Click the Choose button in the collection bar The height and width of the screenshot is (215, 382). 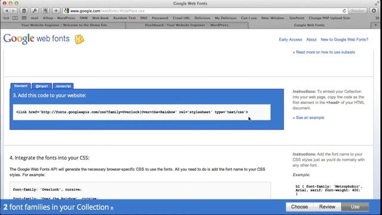[x=300, y=207]
